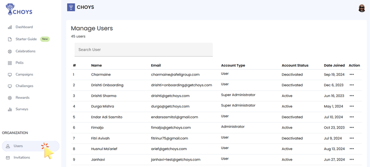
Task: Click the name Drishti Sharma
Action: click(x=104, y=96)
